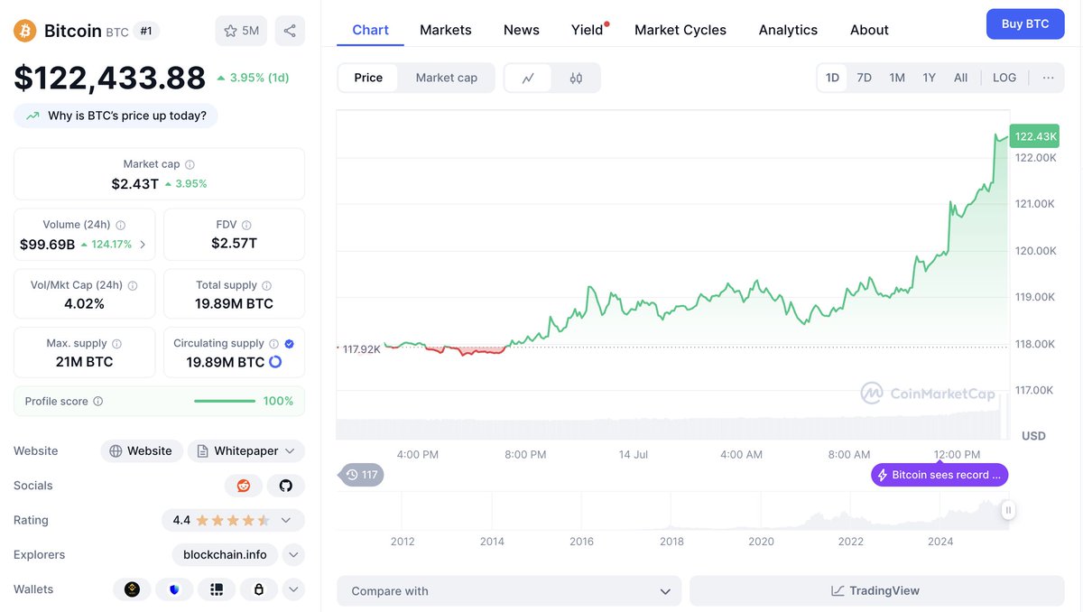Open the Compare with dropdown
The image size is (1083, 612).
(x=510, y=591)
